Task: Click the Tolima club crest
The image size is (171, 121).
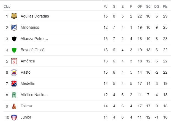Action: click(14, 106)
